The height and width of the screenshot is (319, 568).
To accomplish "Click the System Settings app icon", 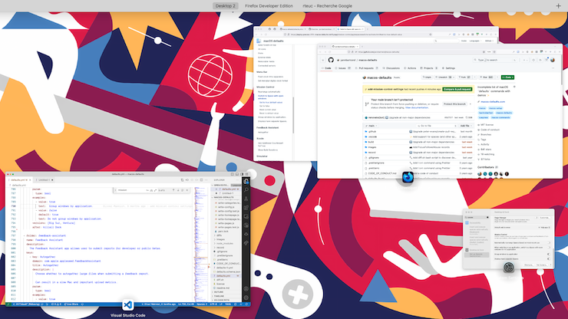I will (509, 267).
